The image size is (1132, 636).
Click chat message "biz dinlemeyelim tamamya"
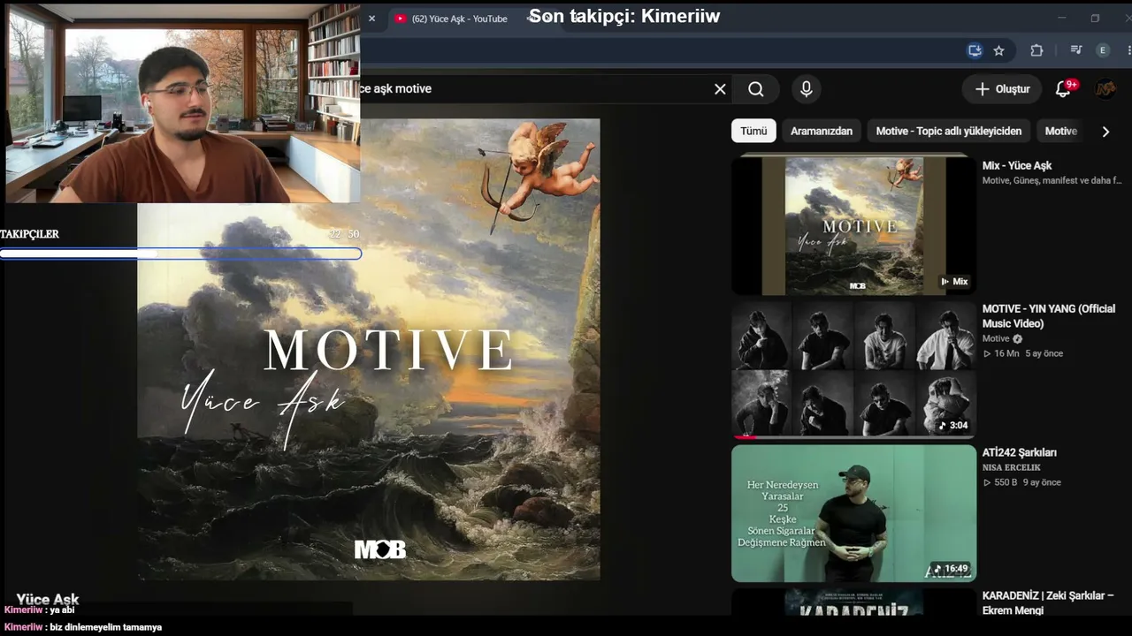click(106, 627)
